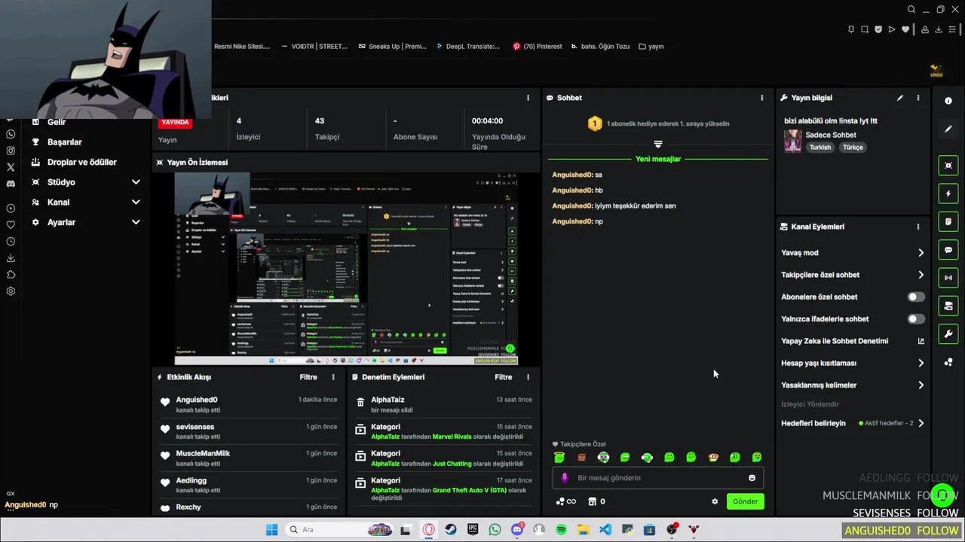Collapse chat hype banner with down arrow
The width and height of the screenshot is (965, 542).
(x=657, y=144)
